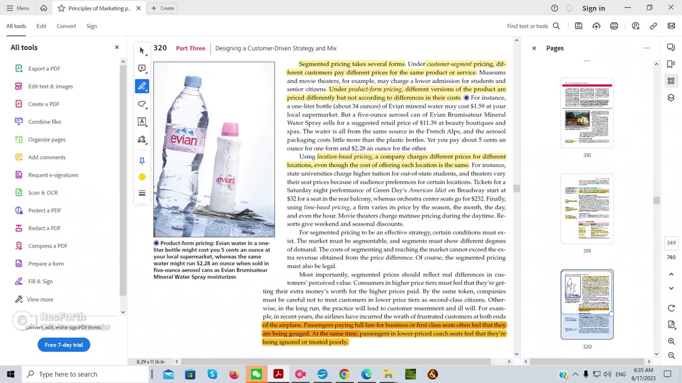The image size is (682, 383).
Task: Toggle the page thumbnails pane icon
Action: tap(671, 81)
